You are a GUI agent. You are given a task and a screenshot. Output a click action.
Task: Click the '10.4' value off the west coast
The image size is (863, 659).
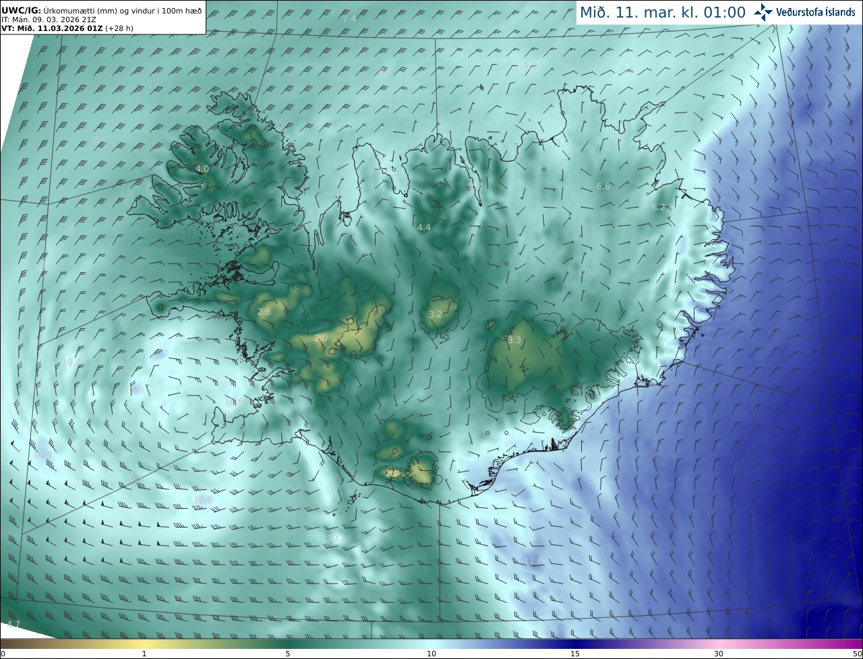tap(70, 362)
